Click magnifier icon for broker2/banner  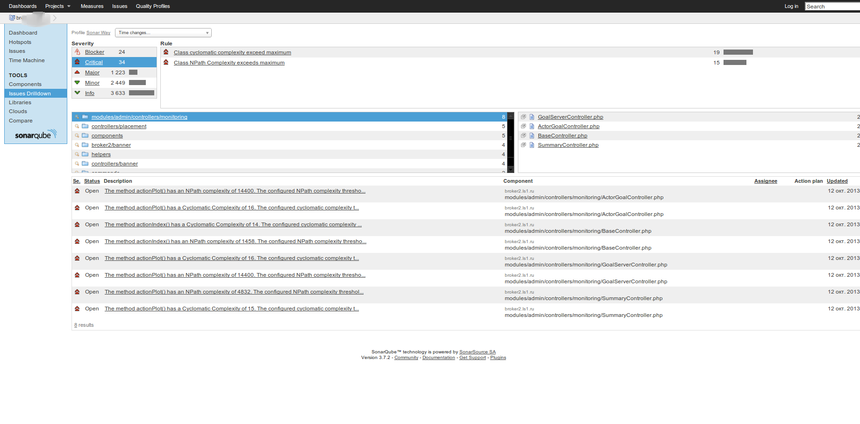click(77, 145)
